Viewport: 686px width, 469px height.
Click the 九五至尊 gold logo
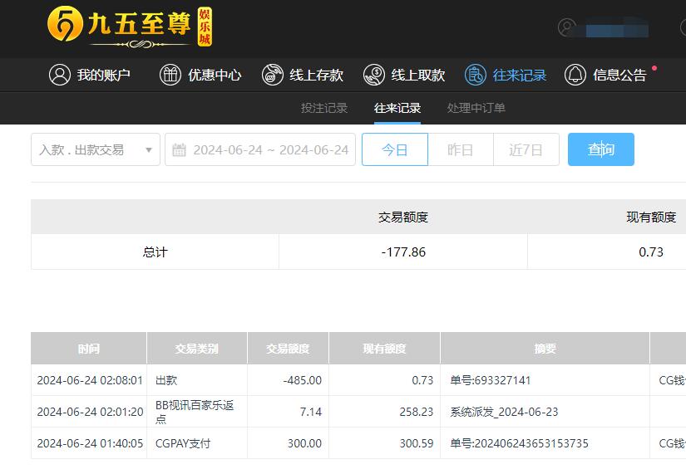(x=130, y=27)
